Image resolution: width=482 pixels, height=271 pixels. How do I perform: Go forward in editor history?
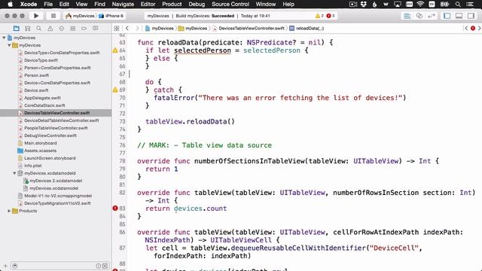(x=137, y=29)
